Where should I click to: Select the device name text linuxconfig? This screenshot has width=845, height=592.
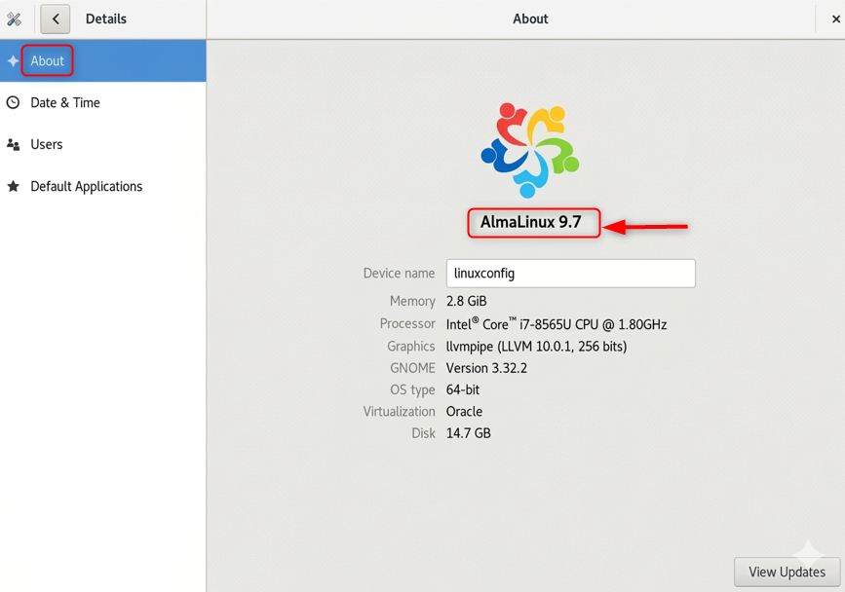pyautogui.click(x=483, y=273)
